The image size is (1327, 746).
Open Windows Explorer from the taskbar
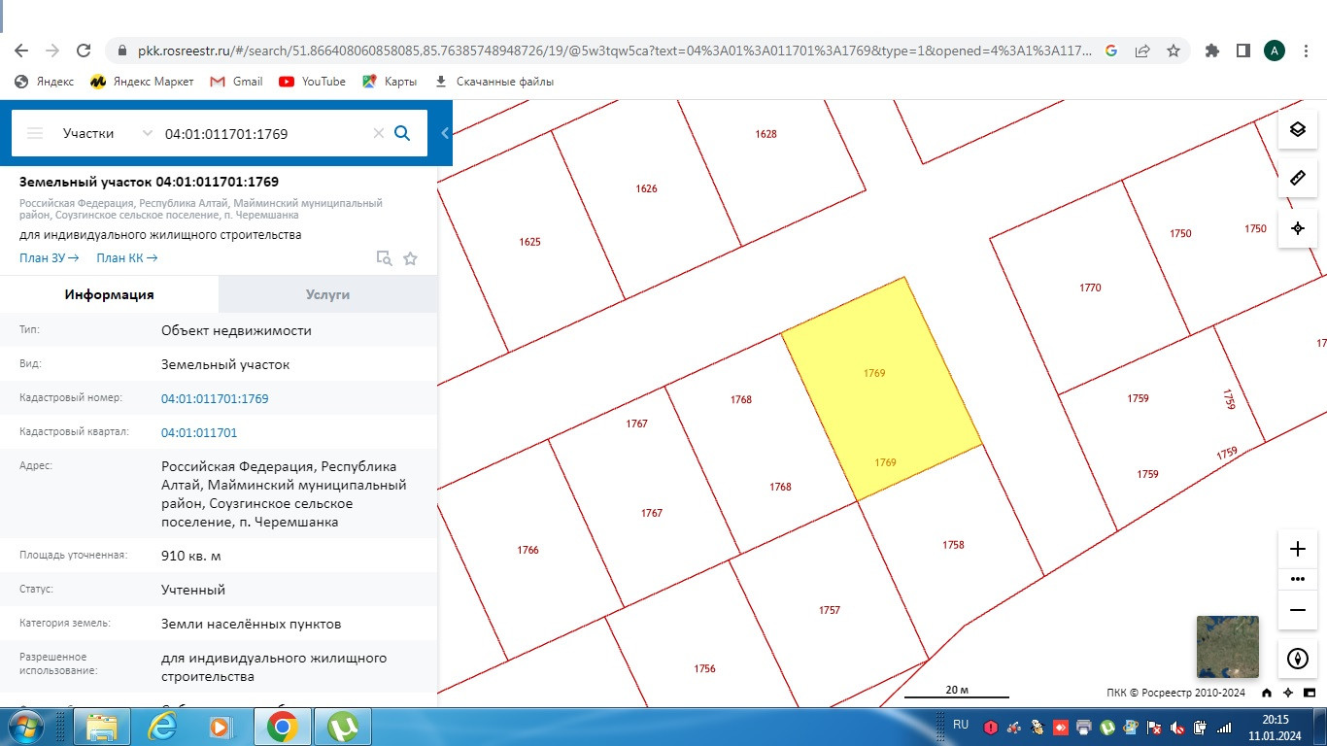pos(102,727)
